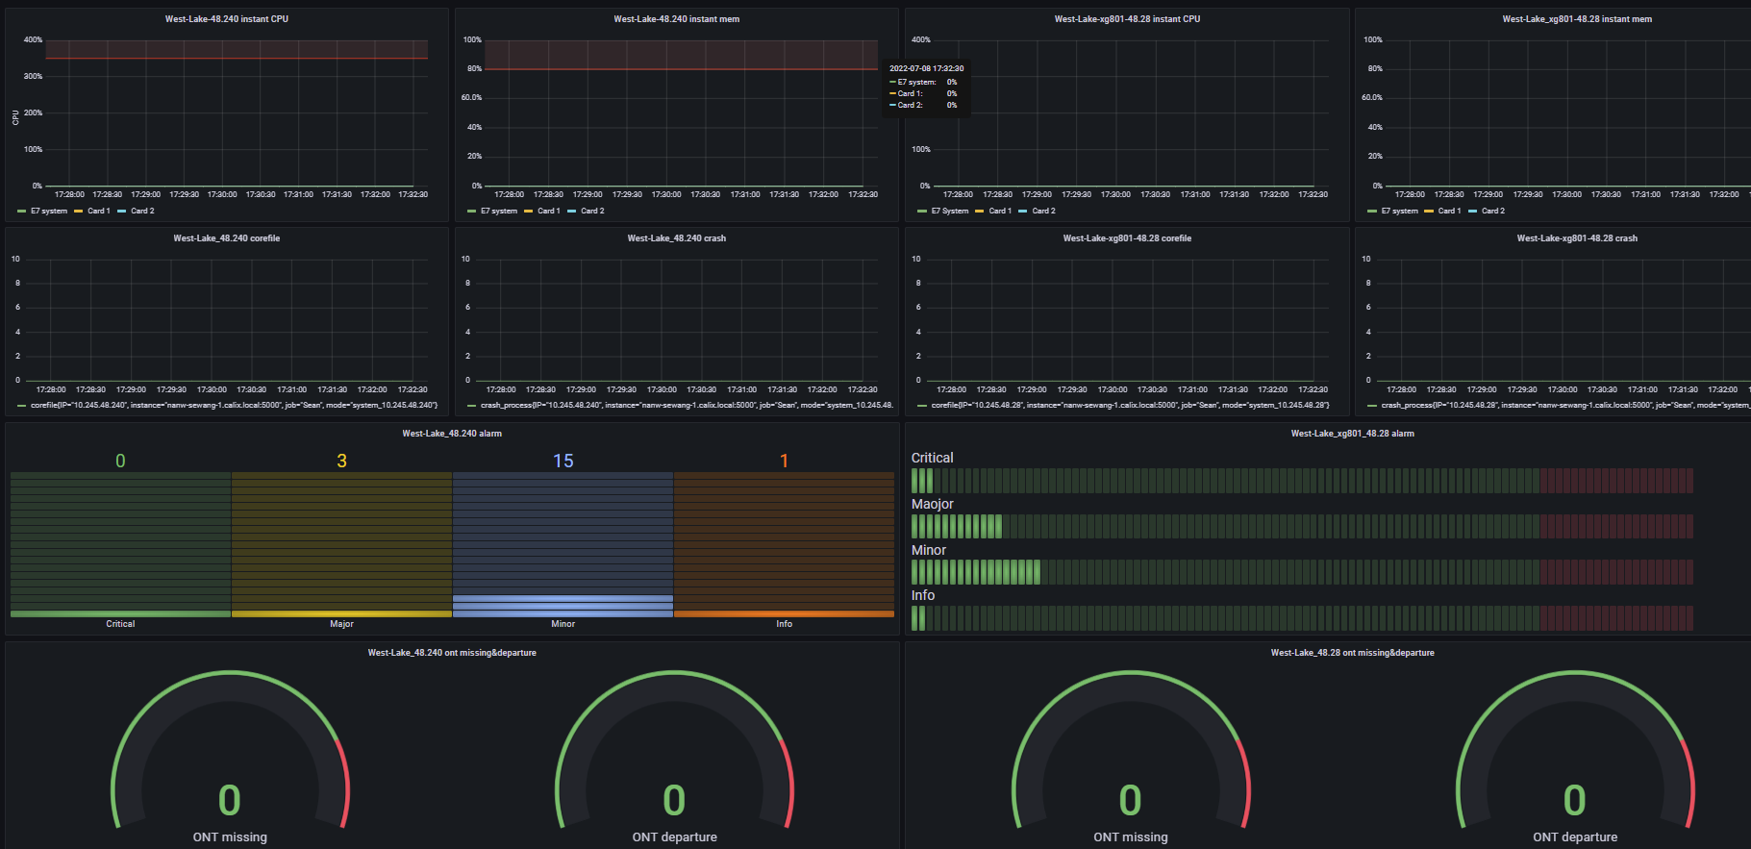Click the Critical alarm count of 0
The height and width of the screenshot is (849, 1751).
pos(120,461)
